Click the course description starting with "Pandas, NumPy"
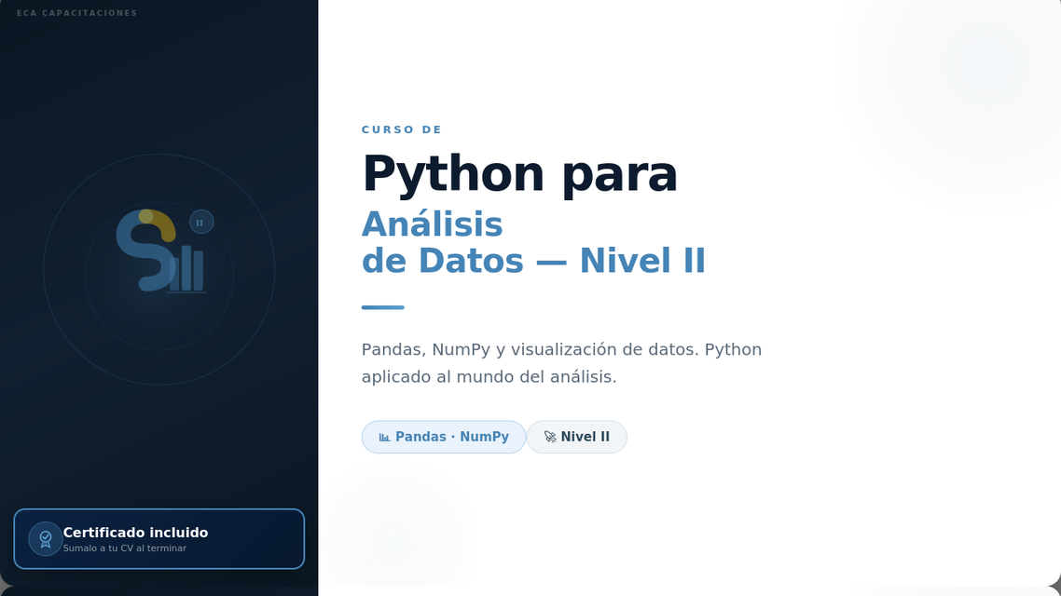Screen dimensions: 1061x596 [x=561, y=349]
